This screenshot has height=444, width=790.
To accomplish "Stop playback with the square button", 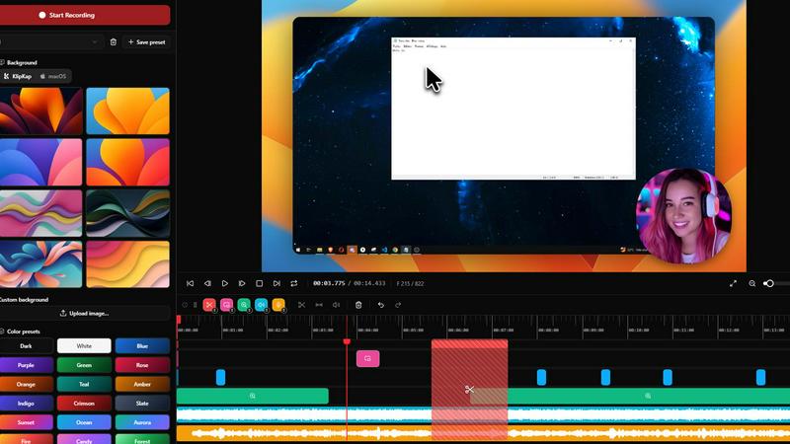I will click(x=260, y=283).
